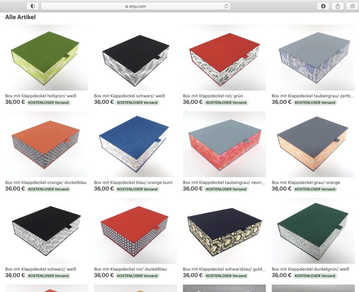The width and height of the screenshot is (359, 292).
Task: Focus the etsy.com address bar
Action: [x=136, y=6]
